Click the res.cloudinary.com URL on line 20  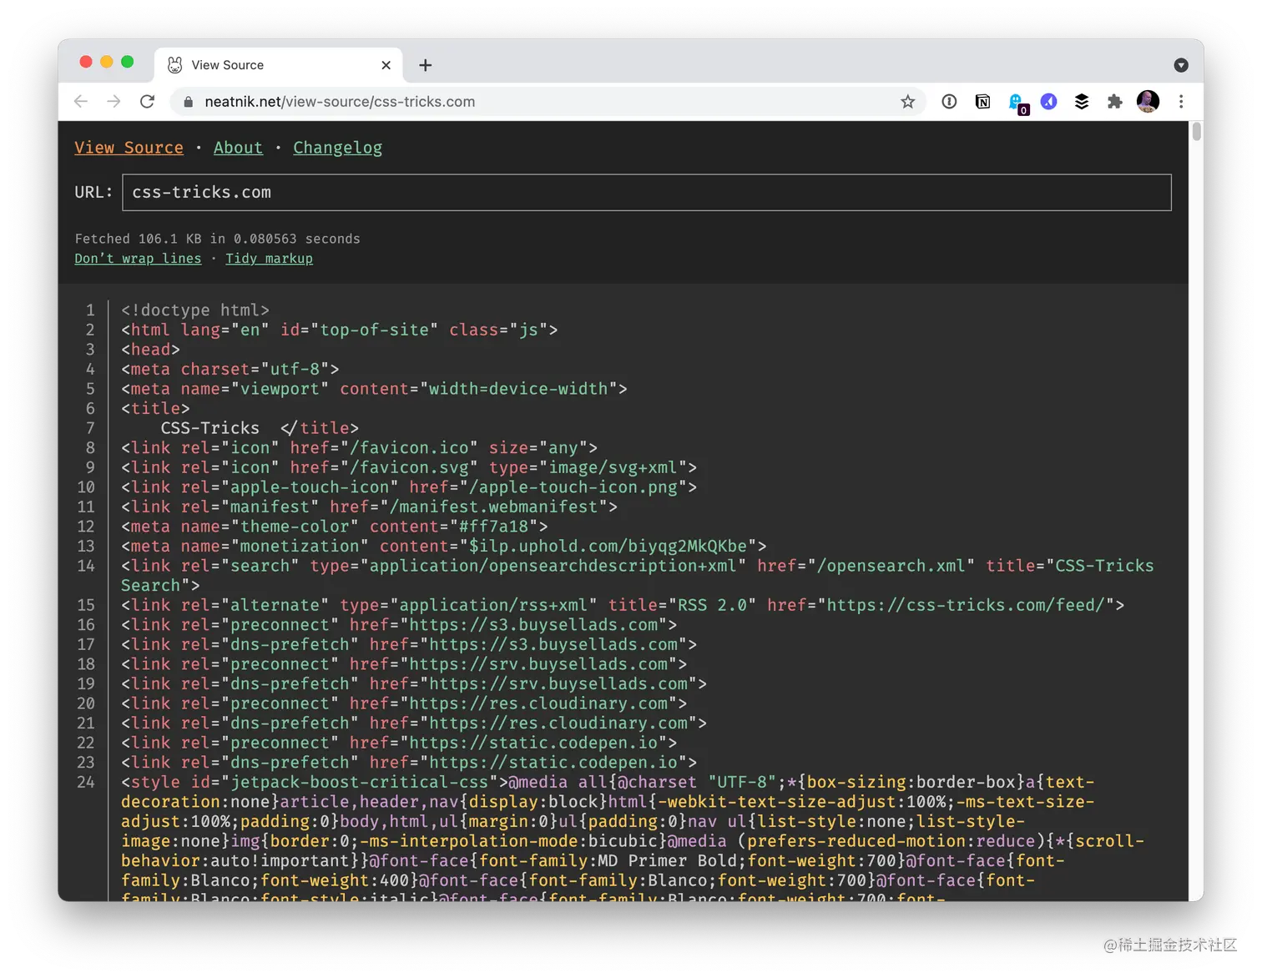click(x=538, y=703)
